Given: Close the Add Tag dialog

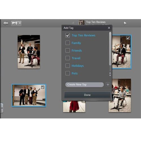Looking at the screenshot, I should 109,28.
